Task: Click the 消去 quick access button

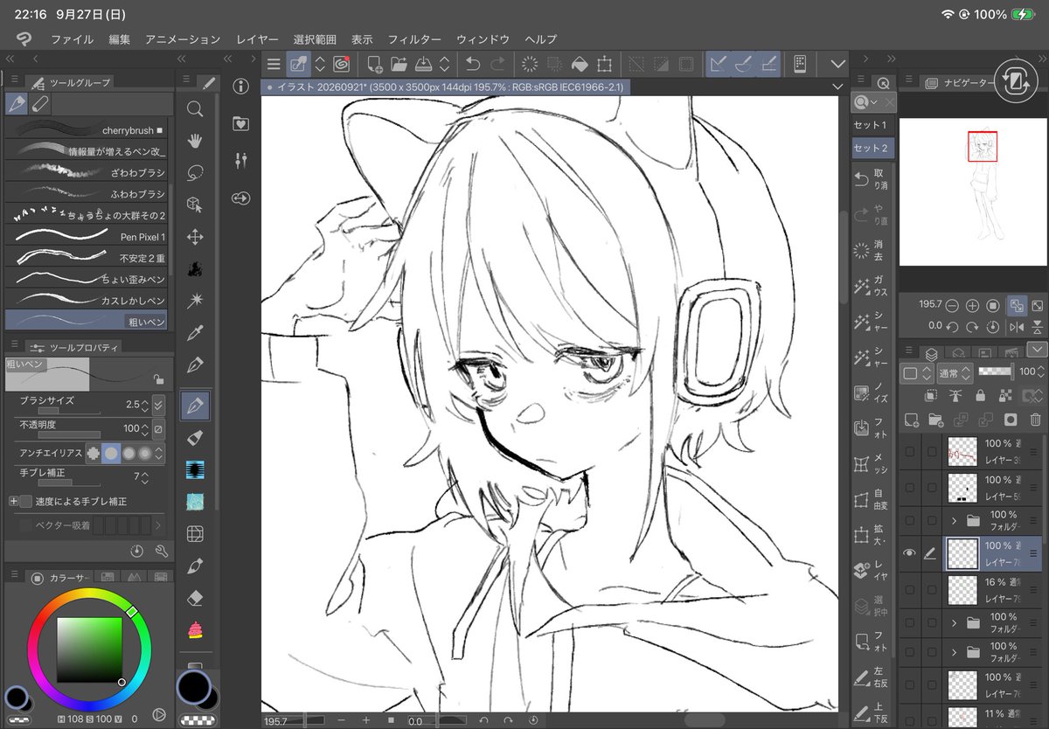Action: click(x=871, y=251)
